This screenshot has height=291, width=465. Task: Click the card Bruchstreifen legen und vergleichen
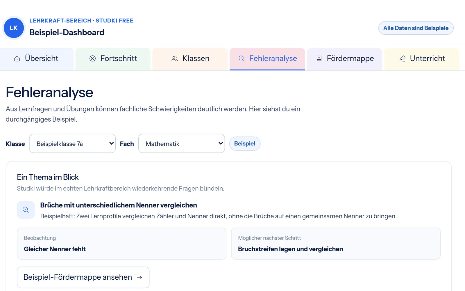click(x=336, y=244)
